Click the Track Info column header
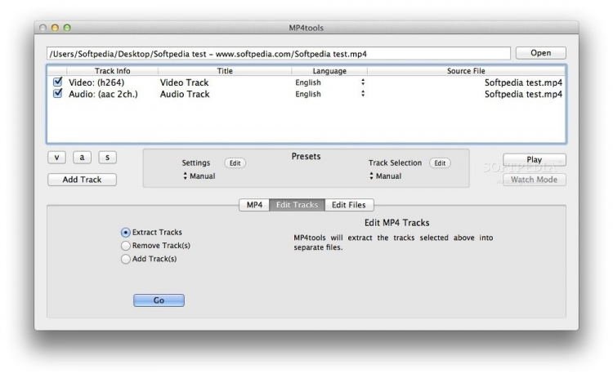 [x=112, y=71]
